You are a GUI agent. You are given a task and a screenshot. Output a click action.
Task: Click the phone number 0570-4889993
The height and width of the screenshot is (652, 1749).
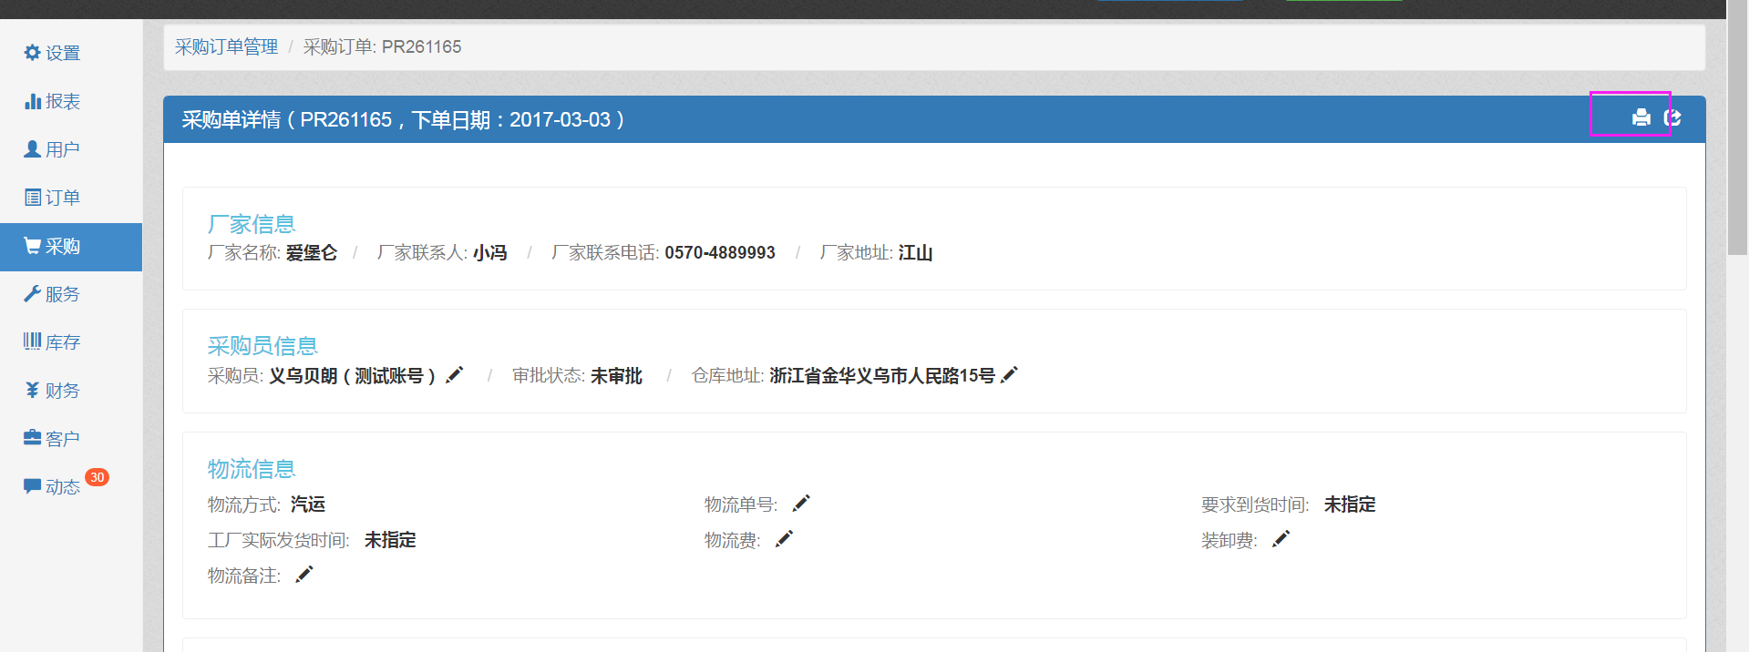click(720, 252)
